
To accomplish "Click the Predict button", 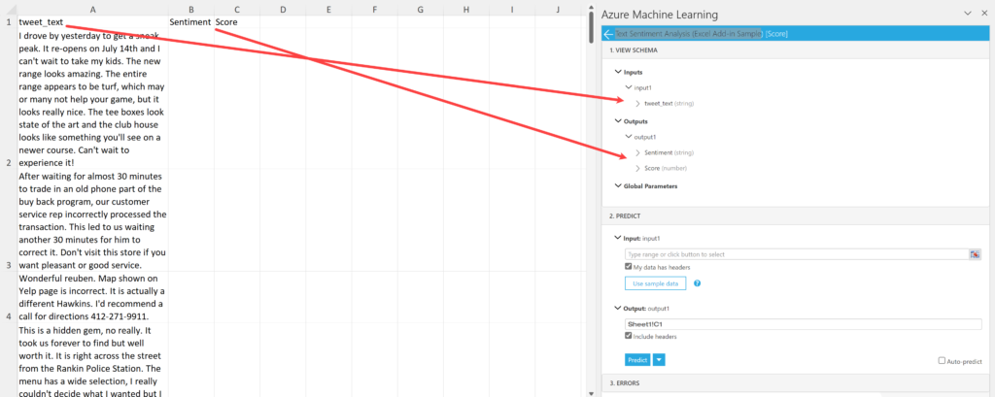I will [x=637, y=360].
